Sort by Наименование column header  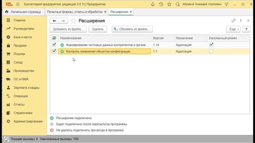(104, 38)
